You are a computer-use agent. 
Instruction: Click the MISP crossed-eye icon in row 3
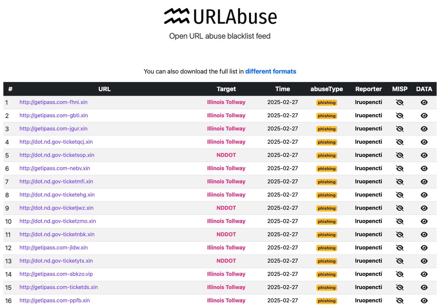coord(399,129)
